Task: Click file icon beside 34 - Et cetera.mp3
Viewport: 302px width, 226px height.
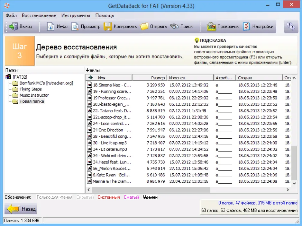Action: pos(89,149)
